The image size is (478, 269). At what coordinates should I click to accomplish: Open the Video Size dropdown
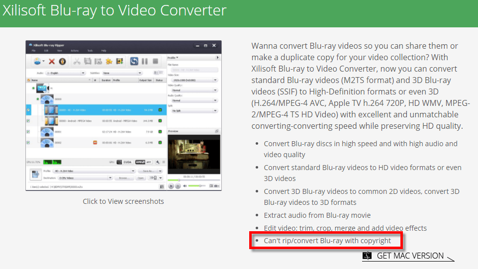point(195,80)
